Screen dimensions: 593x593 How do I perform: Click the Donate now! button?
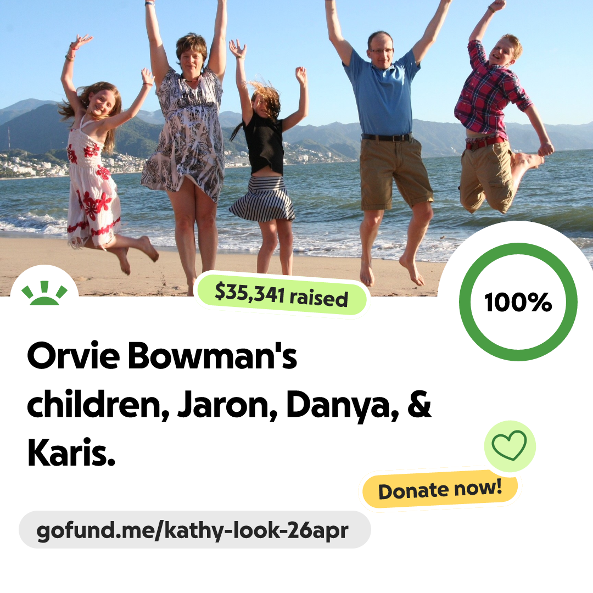[440, 489]
